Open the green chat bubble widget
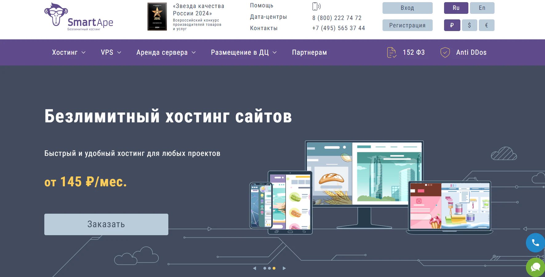This screenshot has width=545, height=277. coord(535,267)
